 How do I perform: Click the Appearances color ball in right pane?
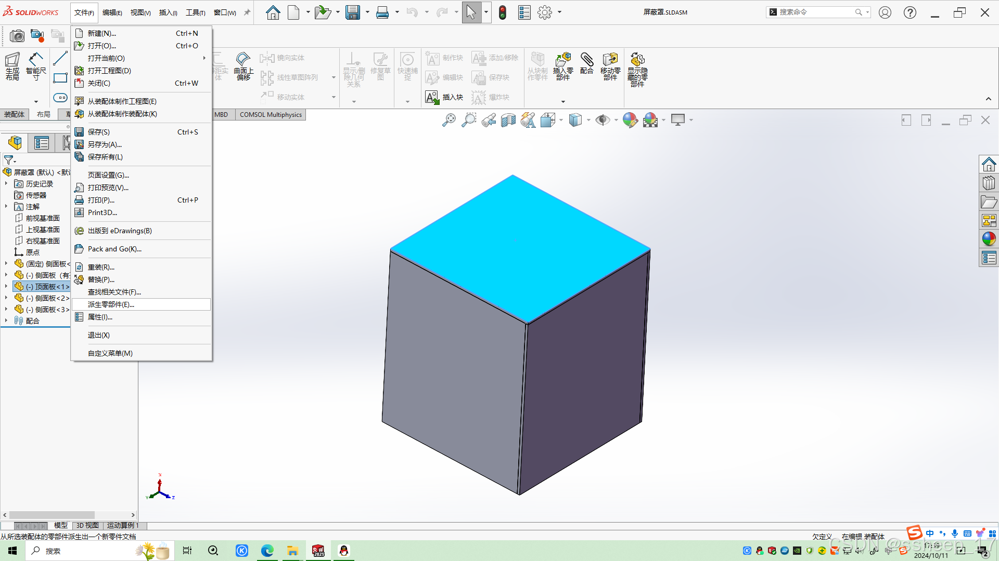click(x=989, y=239)
